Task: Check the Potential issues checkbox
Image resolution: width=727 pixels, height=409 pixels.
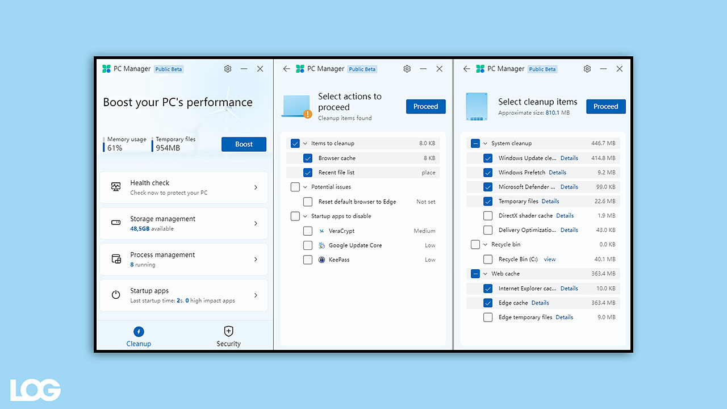Action: coord(295,187)
